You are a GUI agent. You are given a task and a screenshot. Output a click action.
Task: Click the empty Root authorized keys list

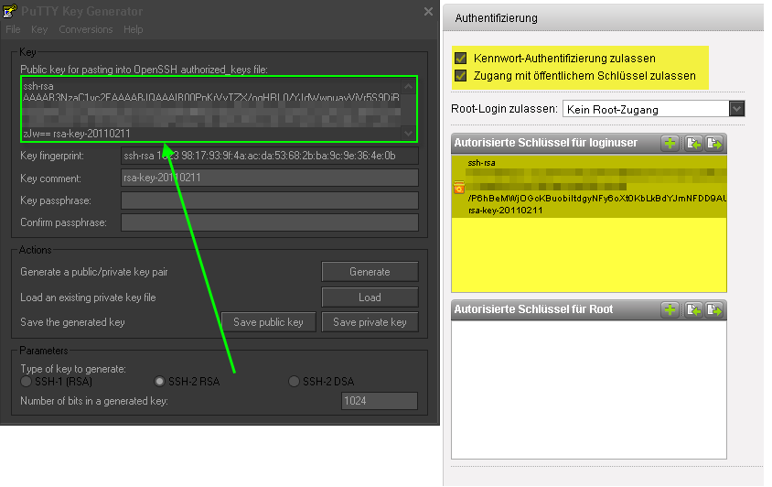589,389
